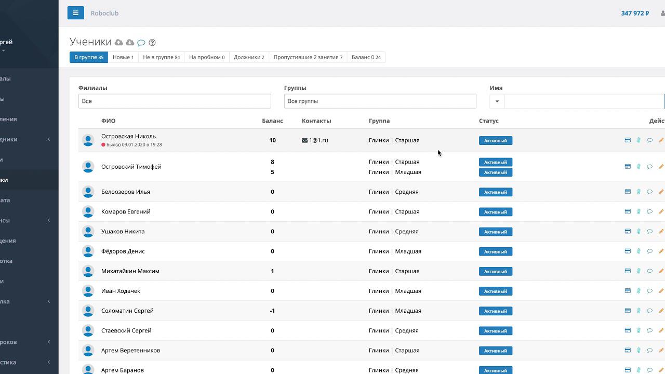Open payment card icon for Артем Веретенников

(628, 350)
